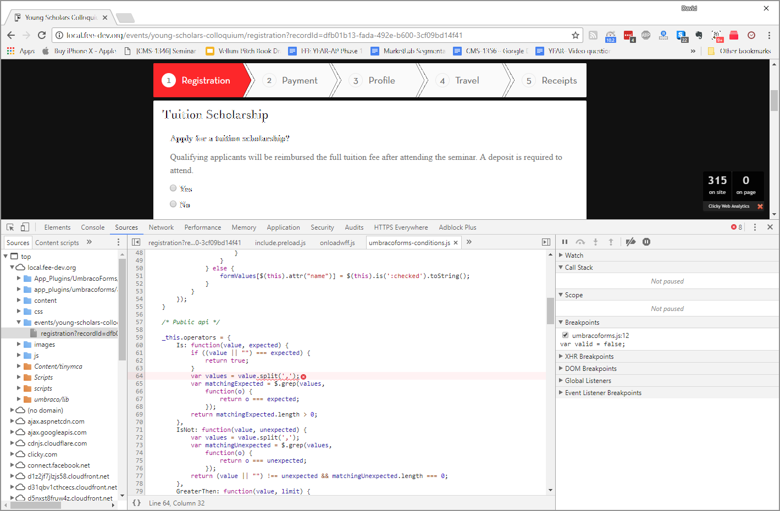The image size is (780, 511).
Task: Open the navigator pane three-dot menu
Action: [x=118, y=242]
